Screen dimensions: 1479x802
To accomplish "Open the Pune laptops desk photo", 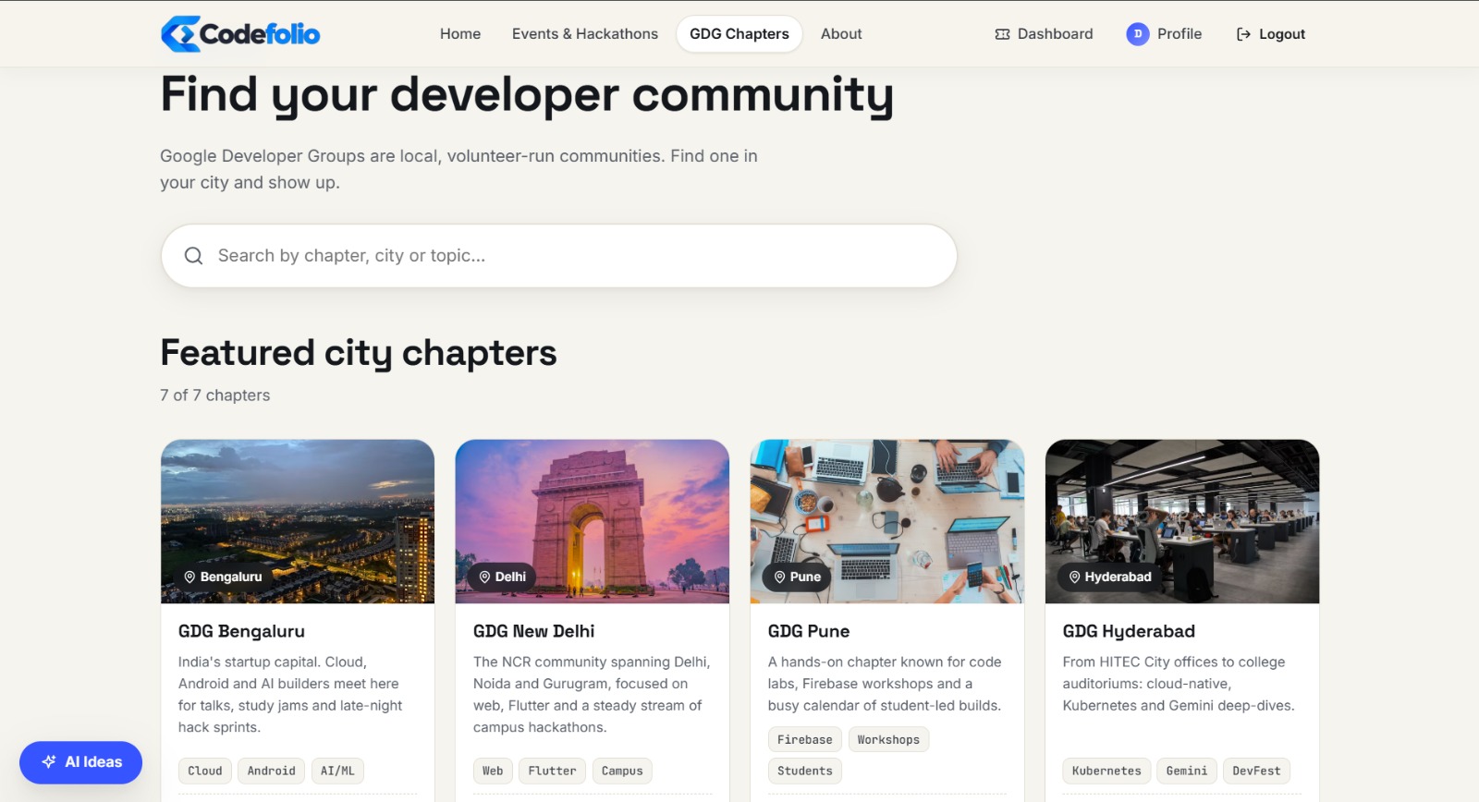I will [887, 521].
